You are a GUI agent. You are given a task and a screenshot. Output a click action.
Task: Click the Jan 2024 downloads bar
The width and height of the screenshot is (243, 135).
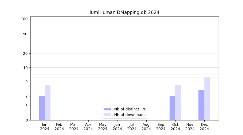[x=48, y=103]
